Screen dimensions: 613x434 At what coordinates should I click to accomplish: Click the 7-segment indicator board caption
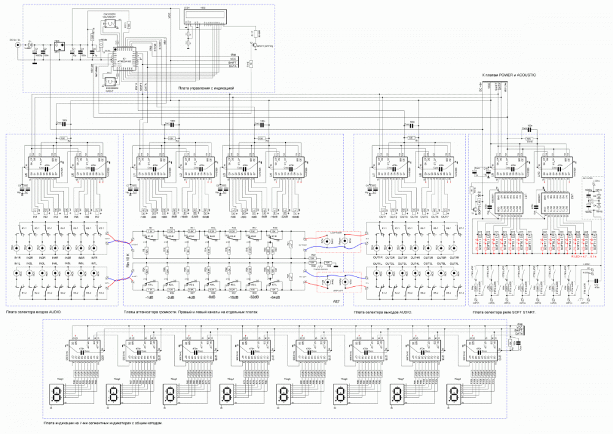(103, 423)
